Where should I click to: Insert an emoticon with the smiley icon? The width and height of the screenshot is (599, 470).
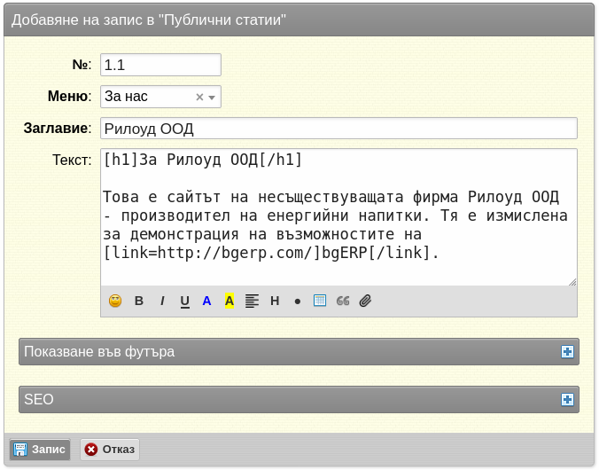click(115, 301)
